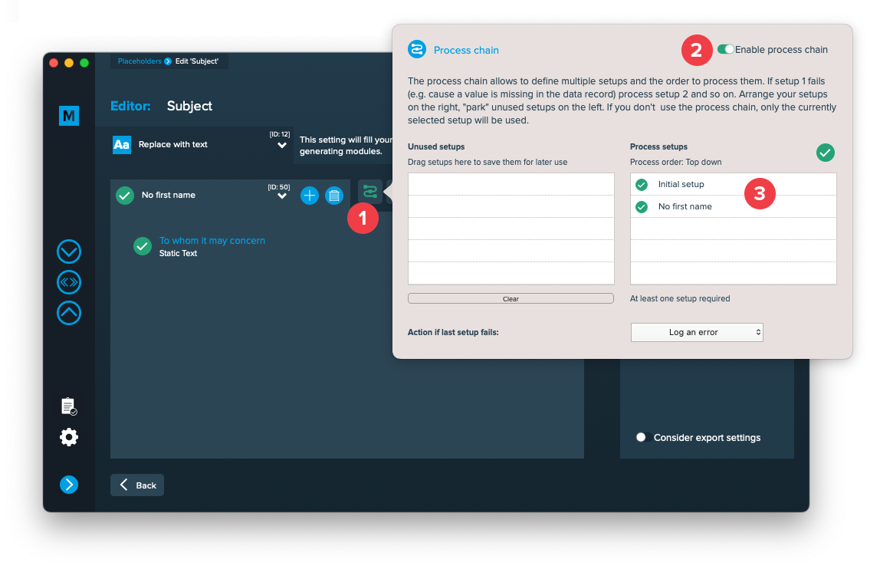
Task: Expand the Replace with text dropdown
Action: 282,145
